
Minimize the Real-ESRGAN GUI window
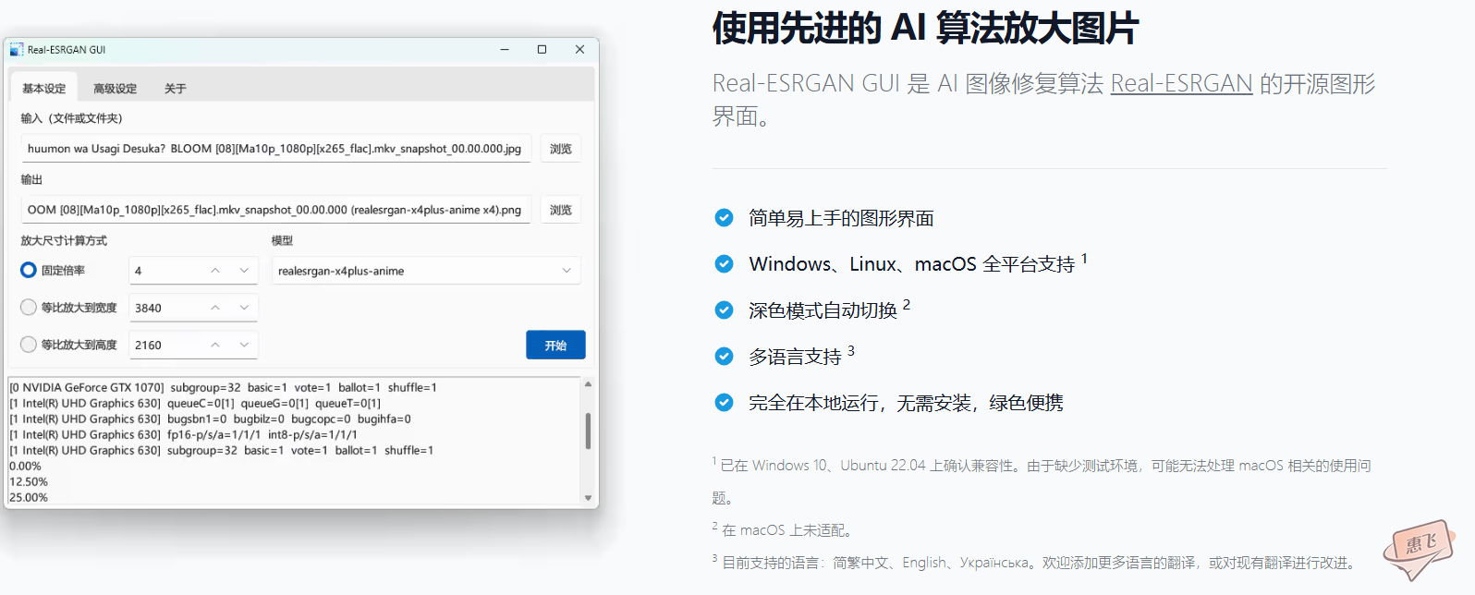pyautogui.click(x=505, y=50)
